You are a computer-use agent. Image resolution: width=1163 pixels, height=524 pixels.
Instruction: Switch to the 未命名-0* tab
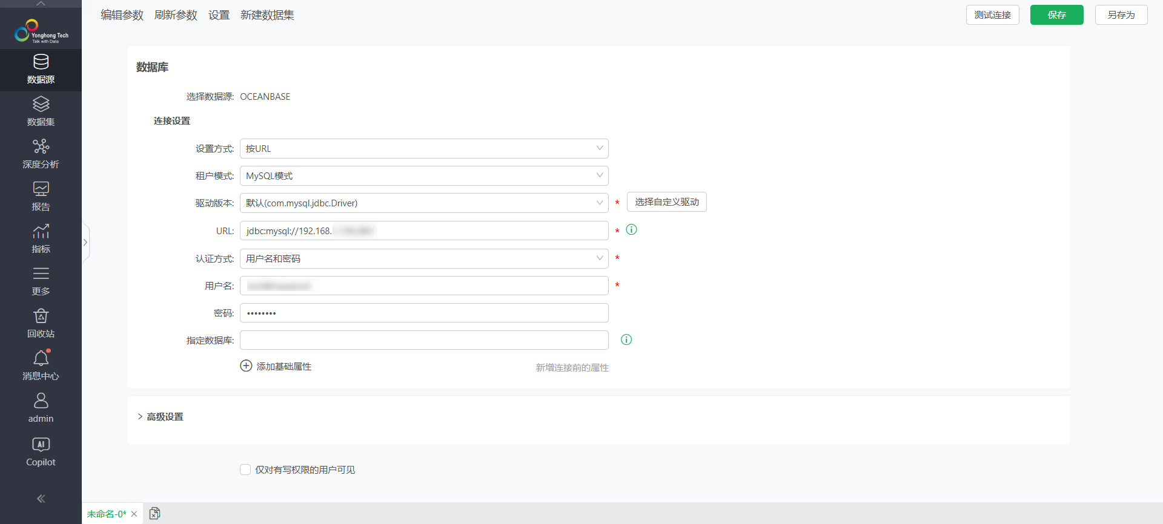(x=107, y=514)
